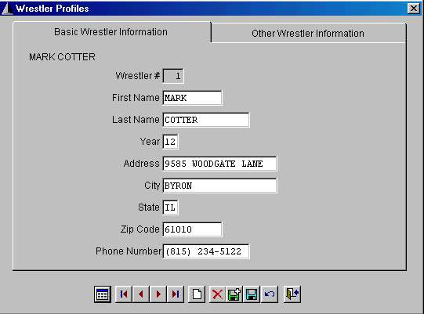Save and add new with green disk icon
424x314 pixels.
[234, 294]
